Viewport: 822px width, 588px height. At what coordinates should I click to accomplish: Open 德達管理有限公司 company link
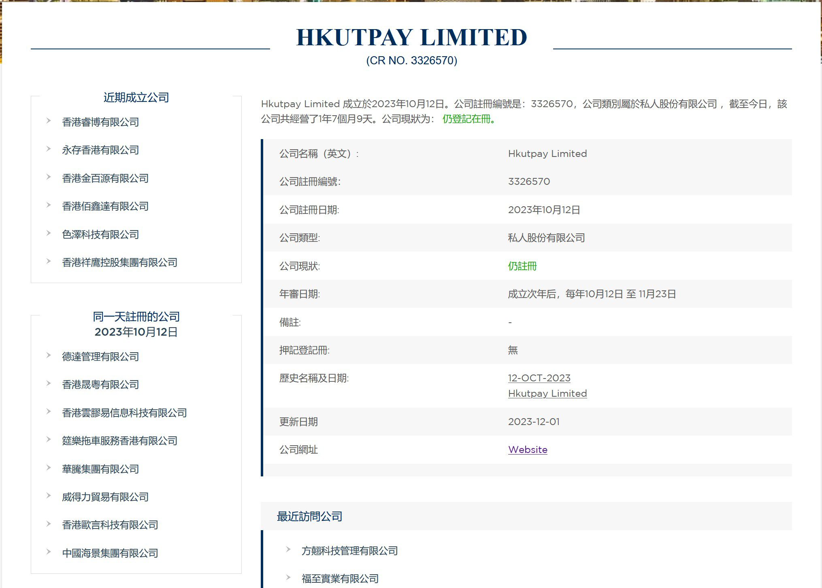(100, 357)
